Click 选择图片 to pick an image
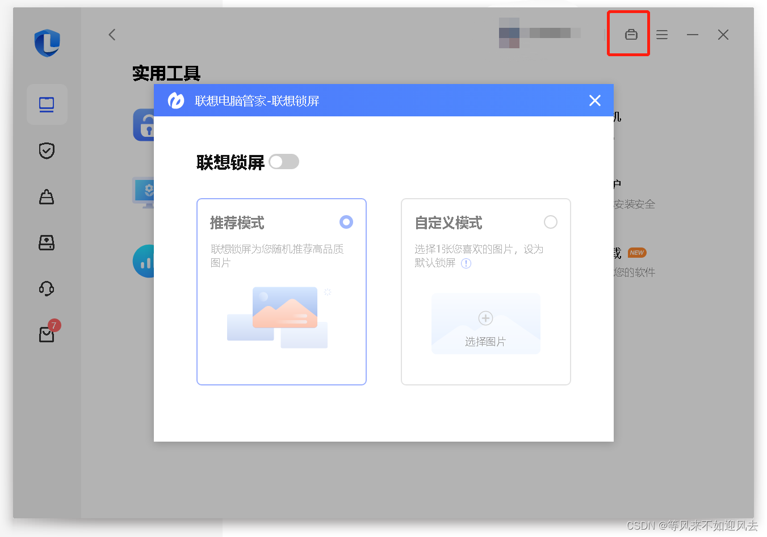Viewport: 767px width, 537px height. 485,342
